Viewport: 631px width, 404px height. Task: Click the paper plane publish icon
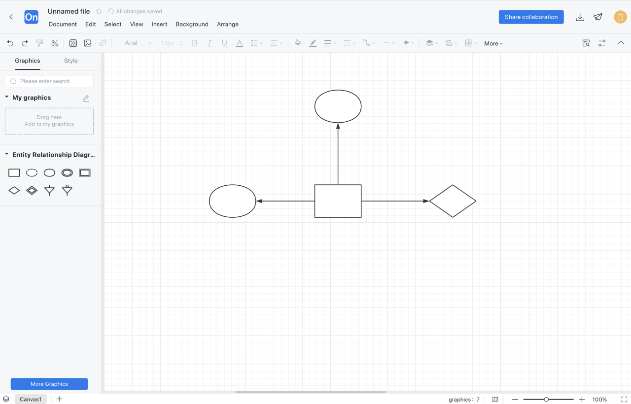pyautogui.click(x=598, y=17)
